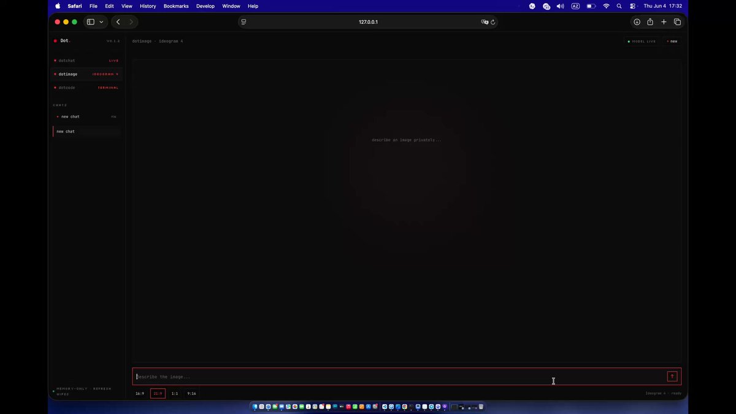Open Finder from the Dock

[x=255, y=407]
